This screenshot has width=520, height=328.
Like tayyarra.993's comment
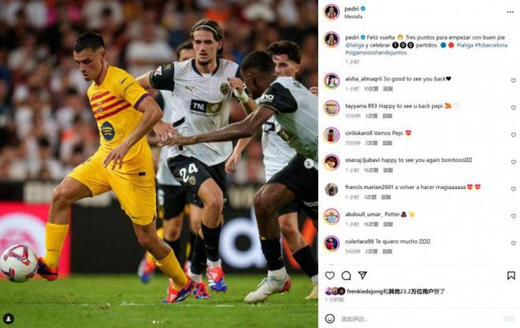coord(514,108)
